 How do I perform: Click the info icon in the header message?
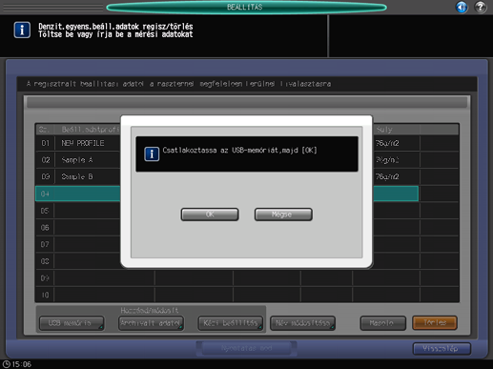click(22, 31)
